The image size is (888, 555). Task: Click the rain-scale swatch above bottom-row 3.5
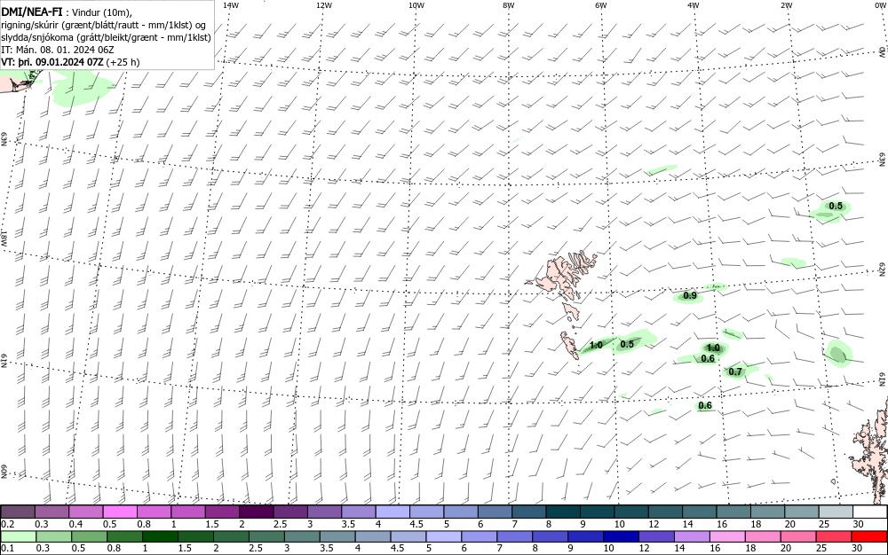pos(337,536)
